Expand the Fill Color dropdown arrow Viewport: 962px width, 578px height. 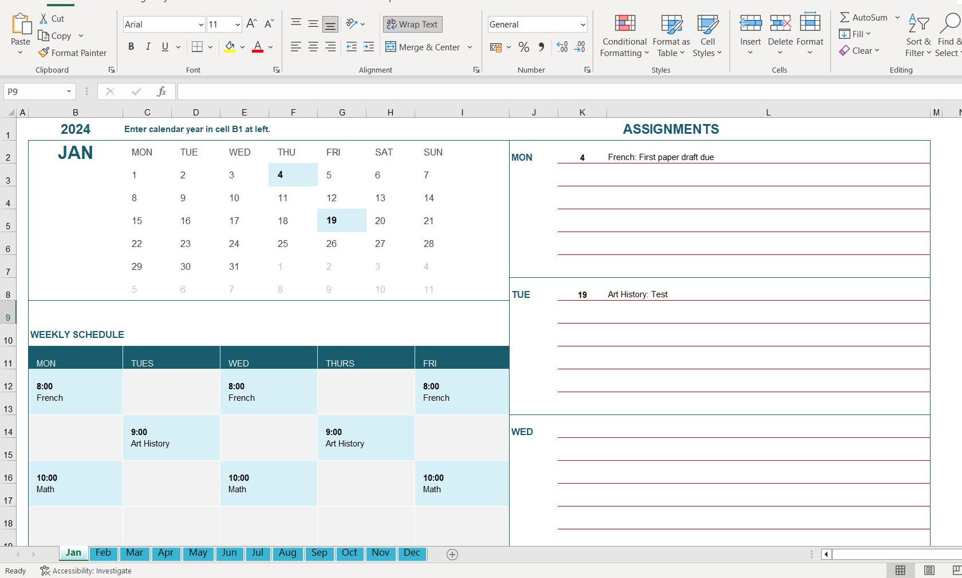tap(242, 47)
